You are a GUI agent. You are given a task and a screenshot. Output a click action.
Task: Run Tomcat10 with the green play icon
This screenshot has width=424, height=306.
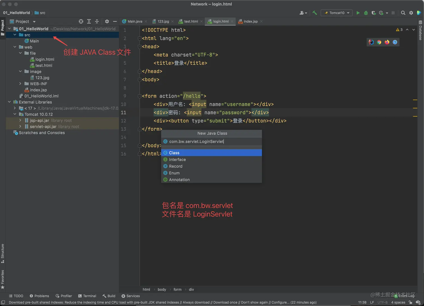click(x=358, y=13)
